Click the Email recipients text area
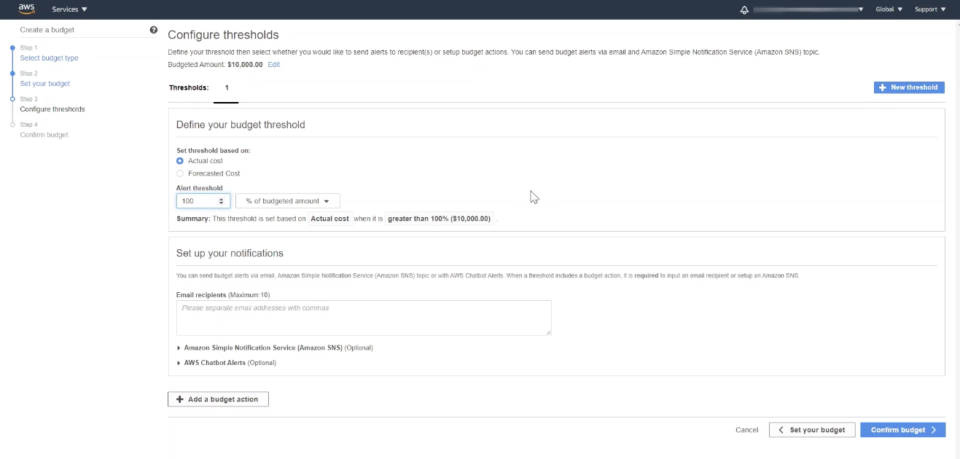Screen dimensions: 960x459 pyautogui.click(x=364, y=318)
